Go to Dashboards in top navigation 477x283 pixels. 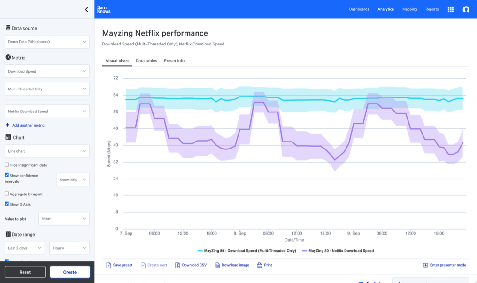[359, 9]
